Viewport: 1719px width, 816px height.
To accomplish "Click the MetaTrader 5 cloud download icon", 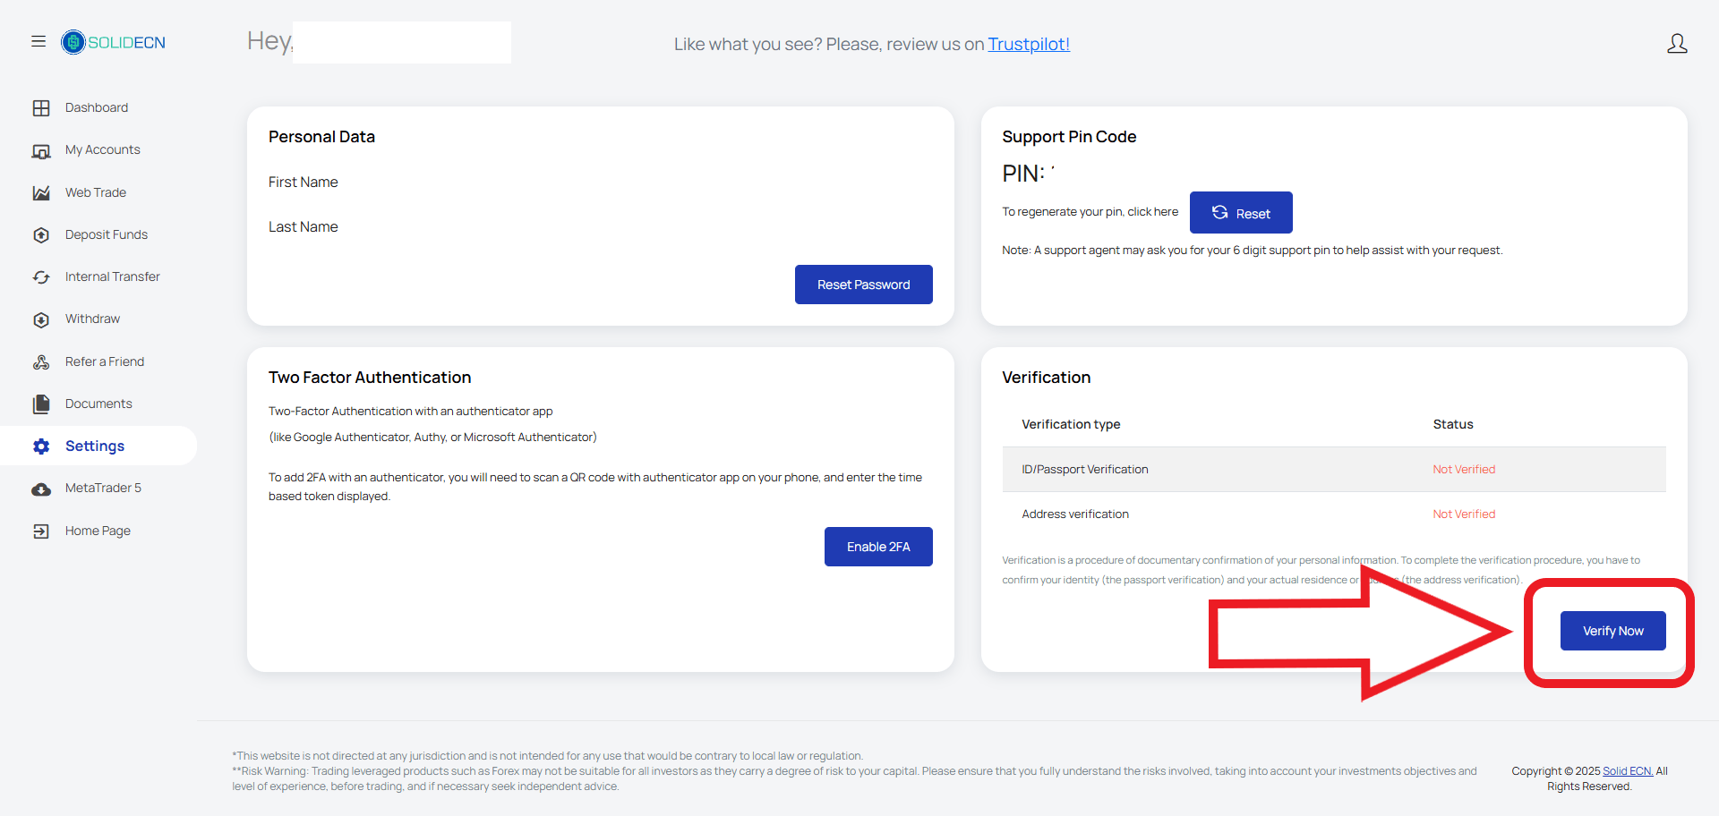I will click(41, 489).
